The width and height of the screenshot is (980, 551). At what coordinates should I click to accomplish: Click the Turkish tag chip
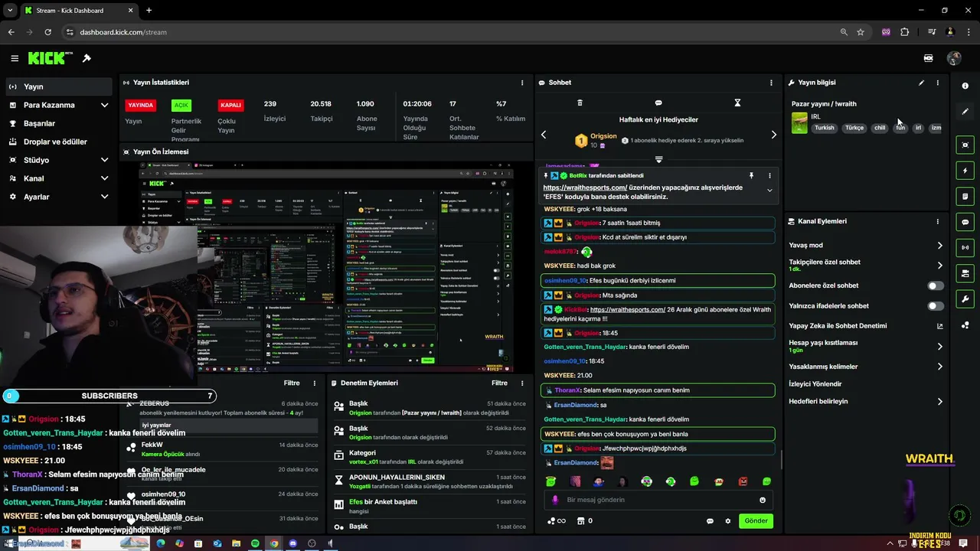[825, 128]
